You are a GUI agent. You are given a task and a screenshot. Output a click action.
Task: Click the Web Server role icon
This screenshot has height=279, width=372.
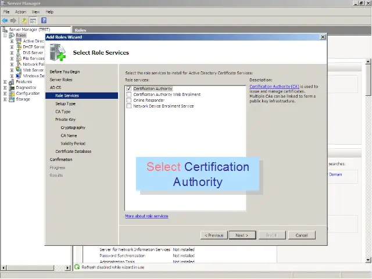[x=19, y=70]
